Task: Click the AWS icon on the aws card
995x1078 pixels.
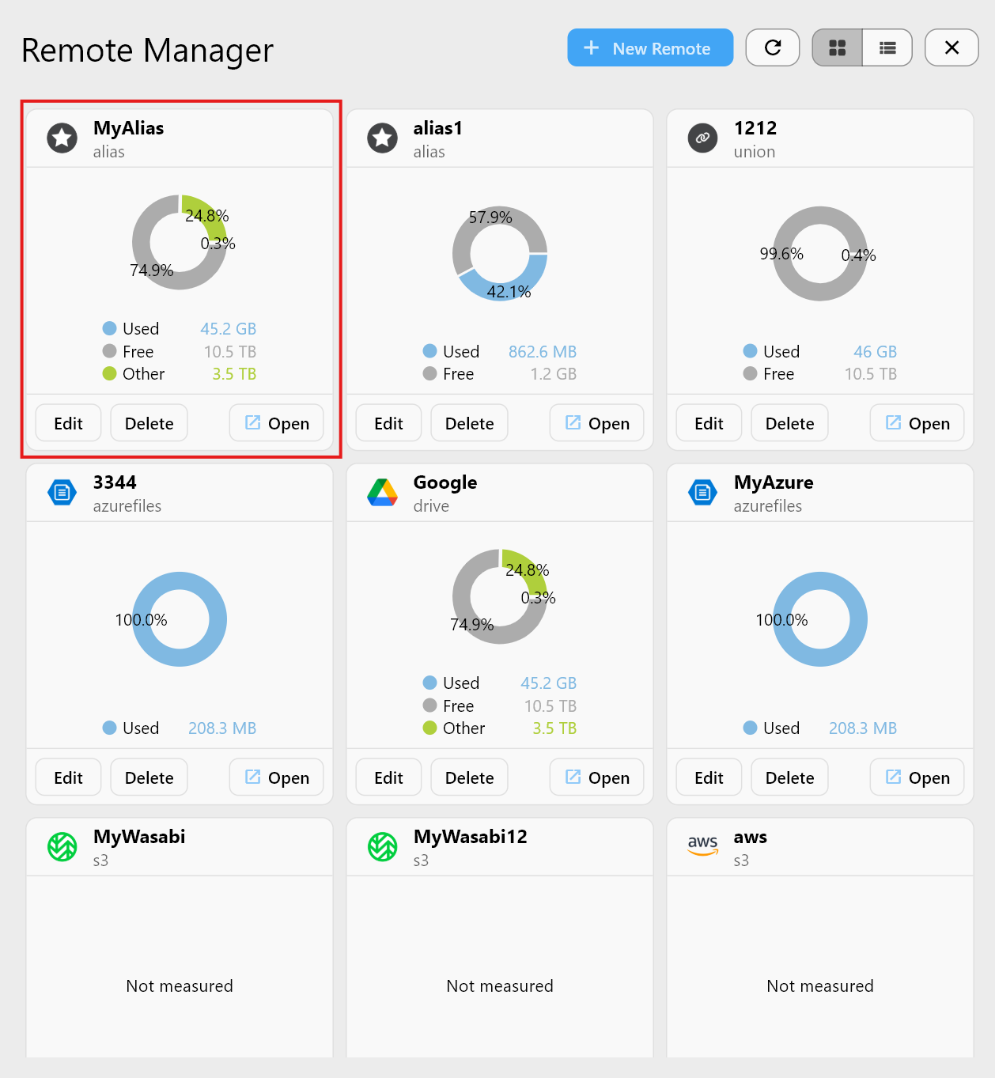Action: tap(702, 846)
